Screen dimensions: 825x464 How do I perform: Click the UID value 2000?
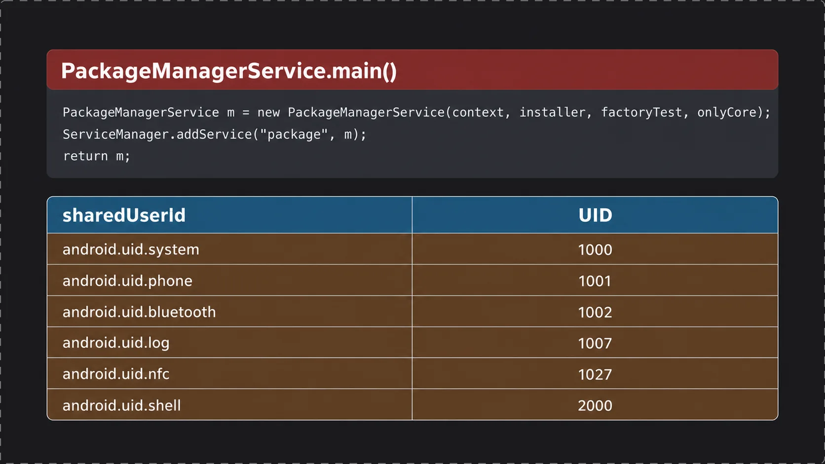click(595, 405)
